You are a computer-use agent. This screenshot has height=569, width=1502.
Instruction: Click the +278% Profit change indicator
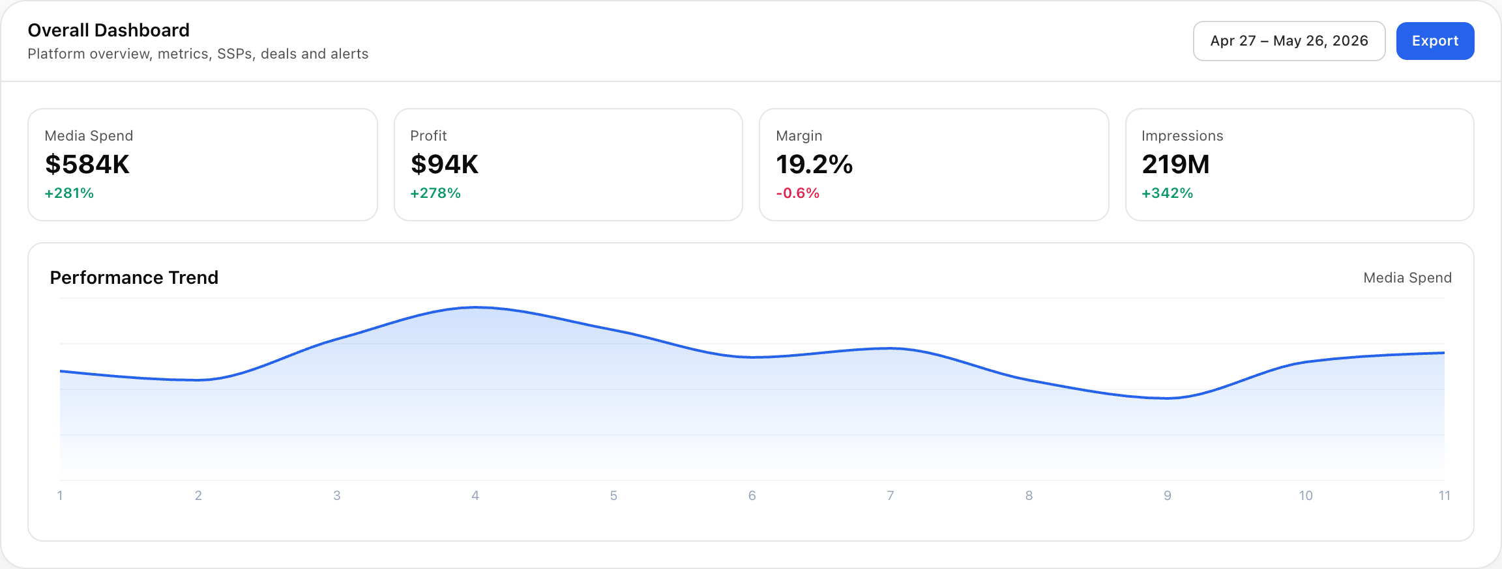pyautogui.click(x=435, y=193)
